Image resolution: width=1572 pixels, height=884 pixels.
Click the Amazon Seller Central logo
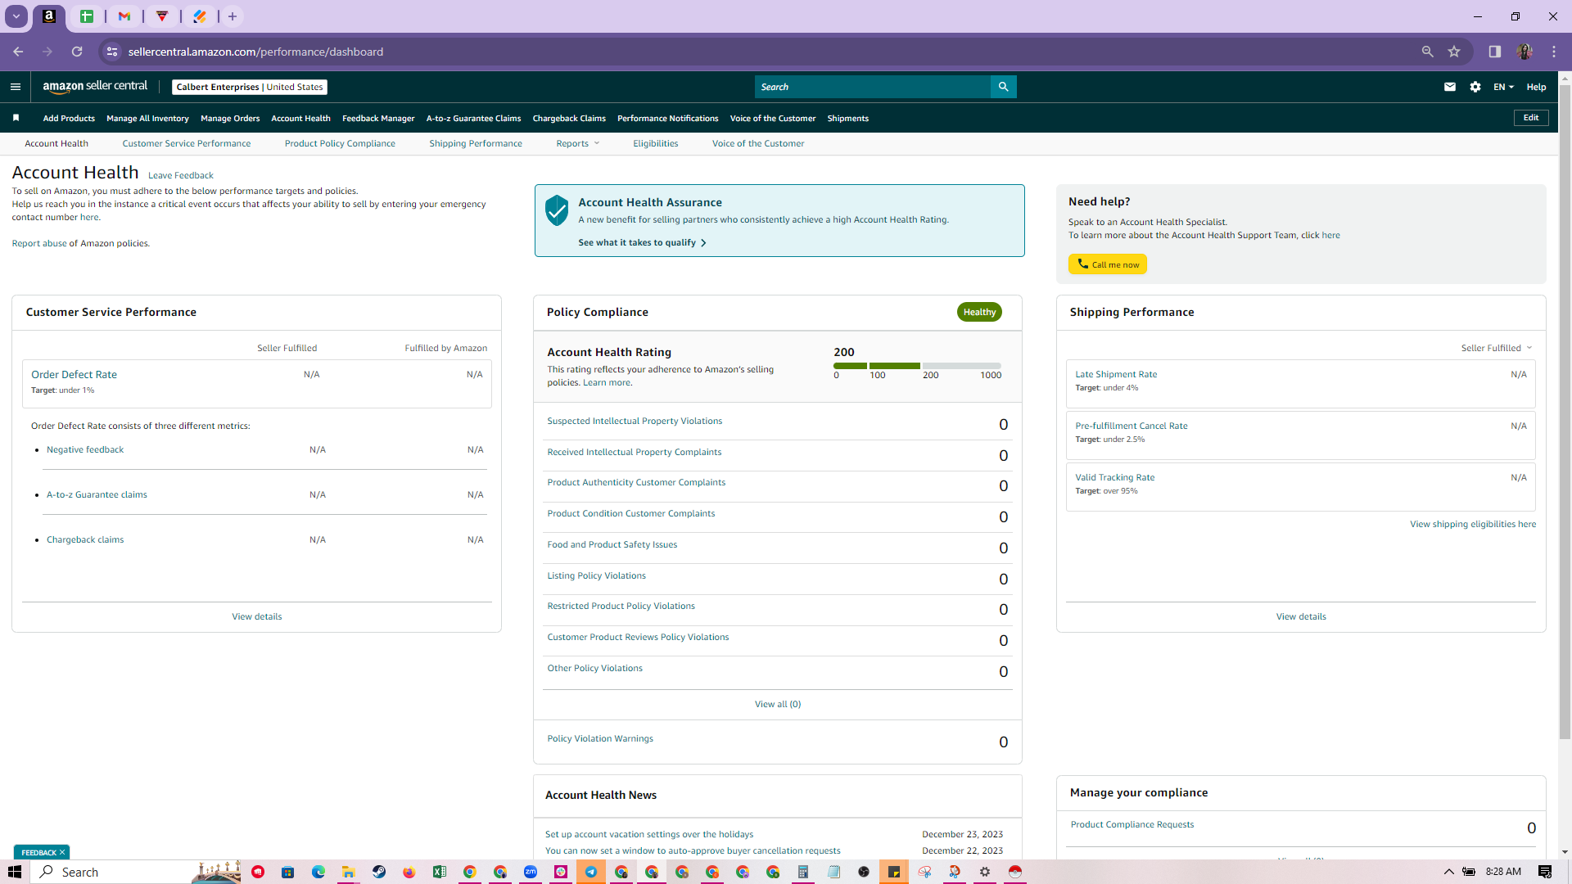click(95, 87)
